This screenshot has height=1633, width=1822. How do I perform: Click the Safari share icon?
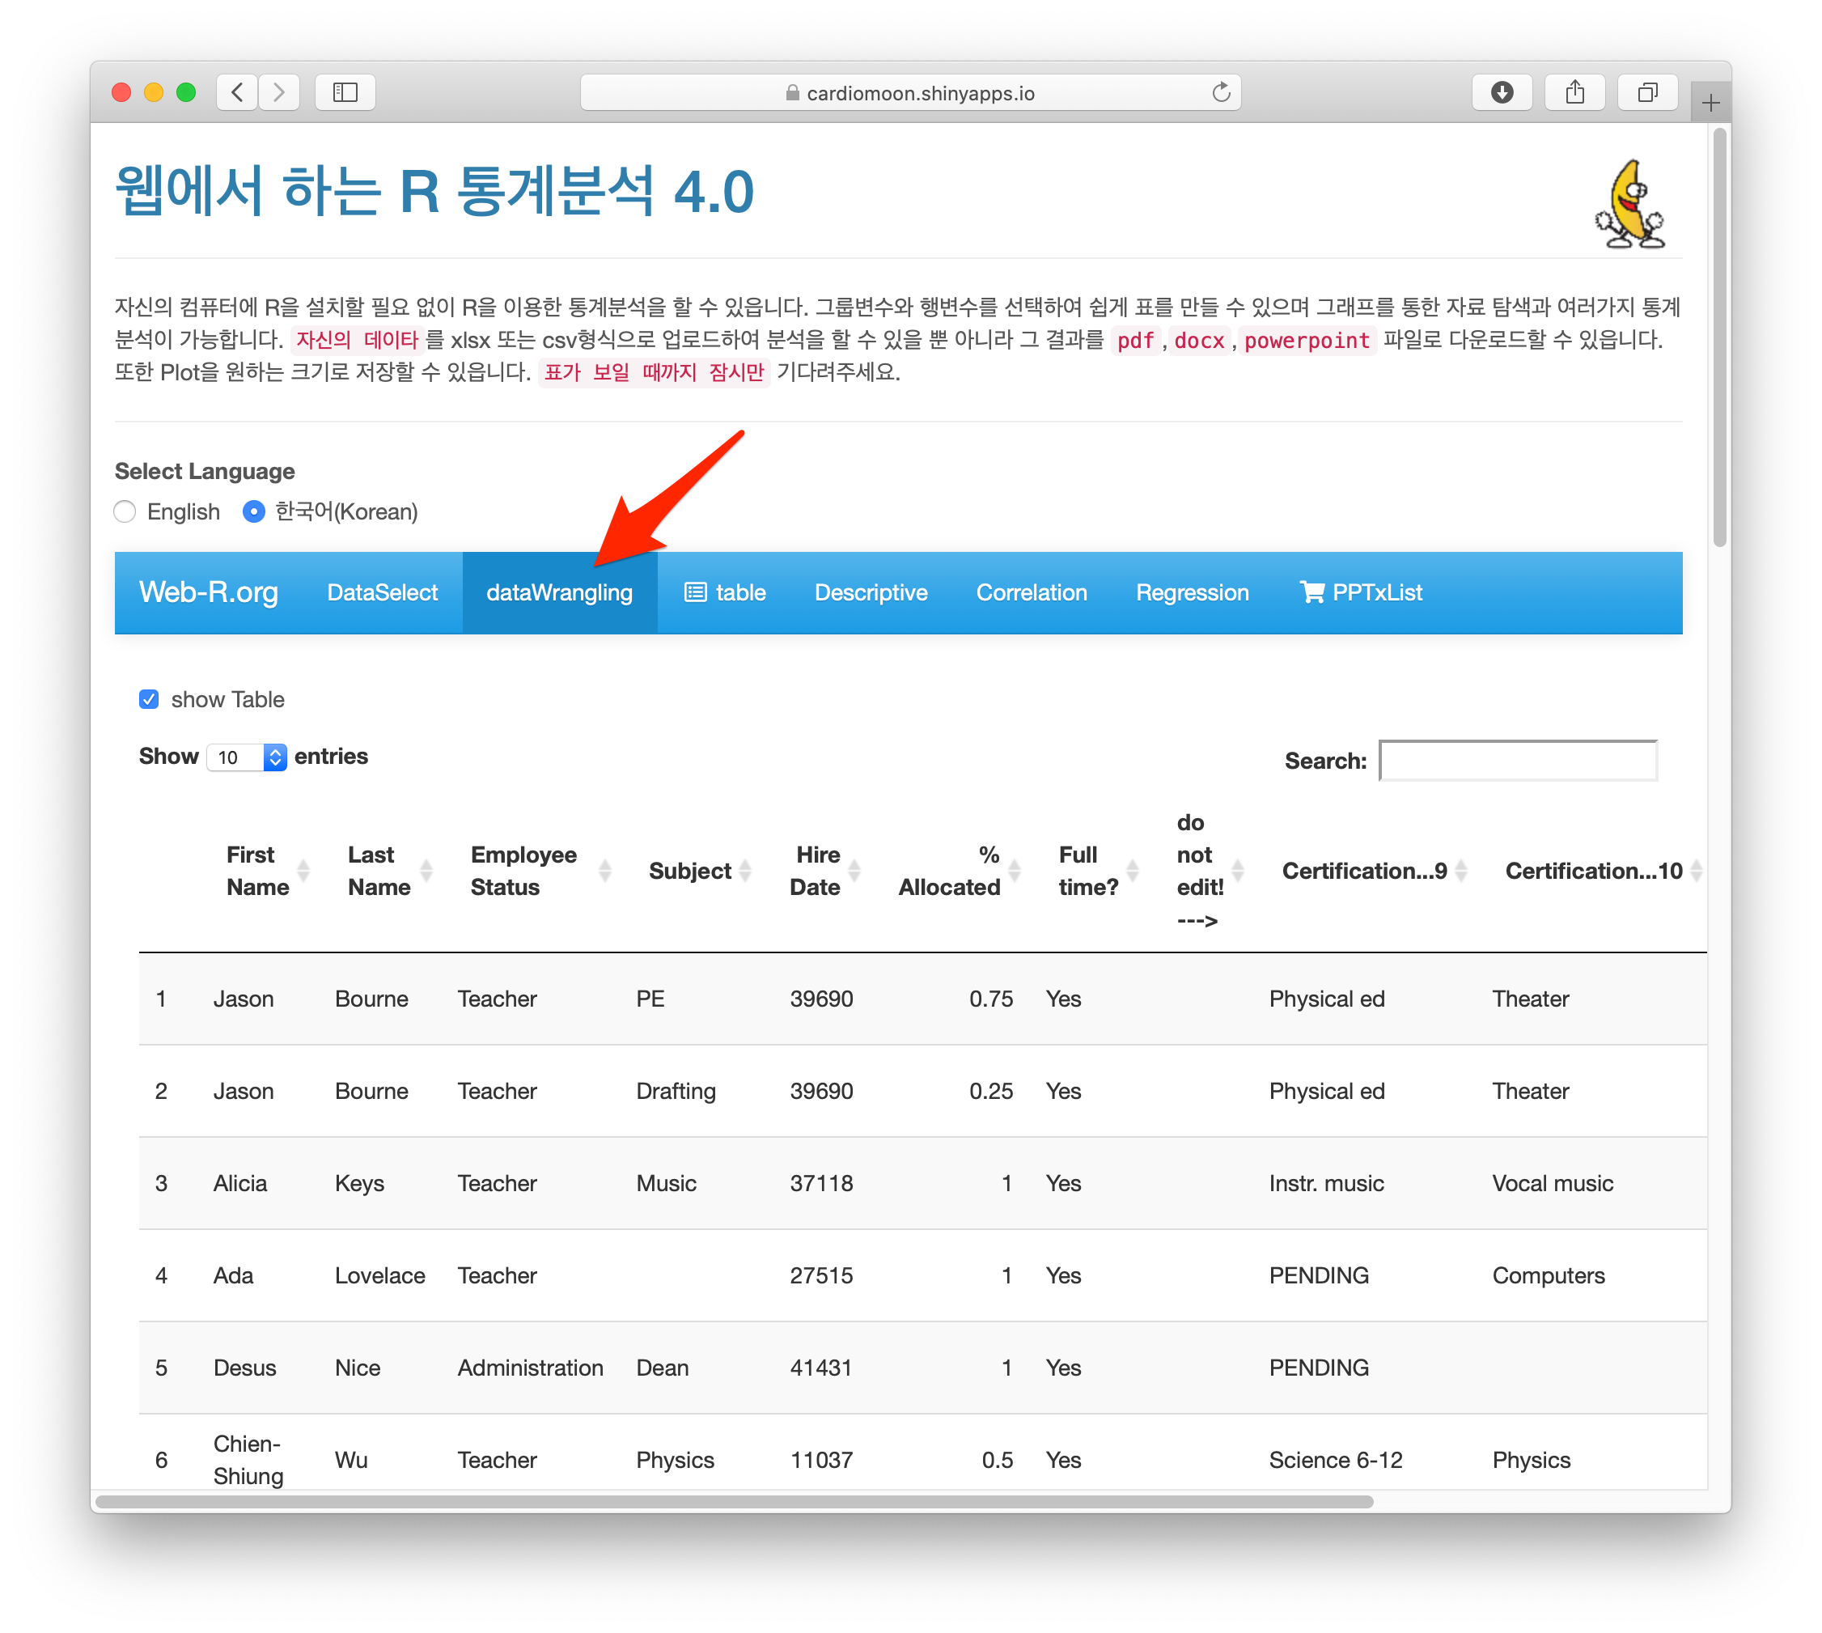click(1574, 92)
